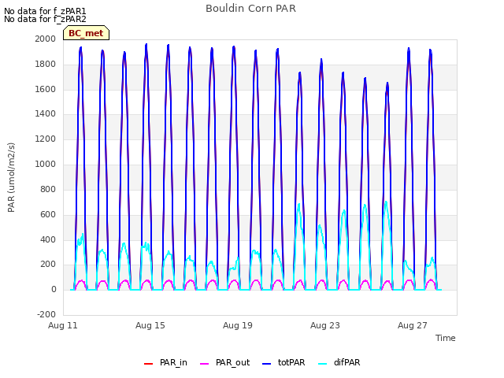Click the Time axis title
The width and height of the screenshot is (504, 378).
446,338
